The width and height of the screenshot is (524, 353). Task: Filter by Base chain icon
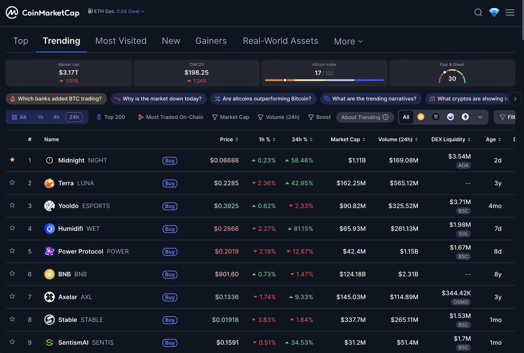[451, 117]
